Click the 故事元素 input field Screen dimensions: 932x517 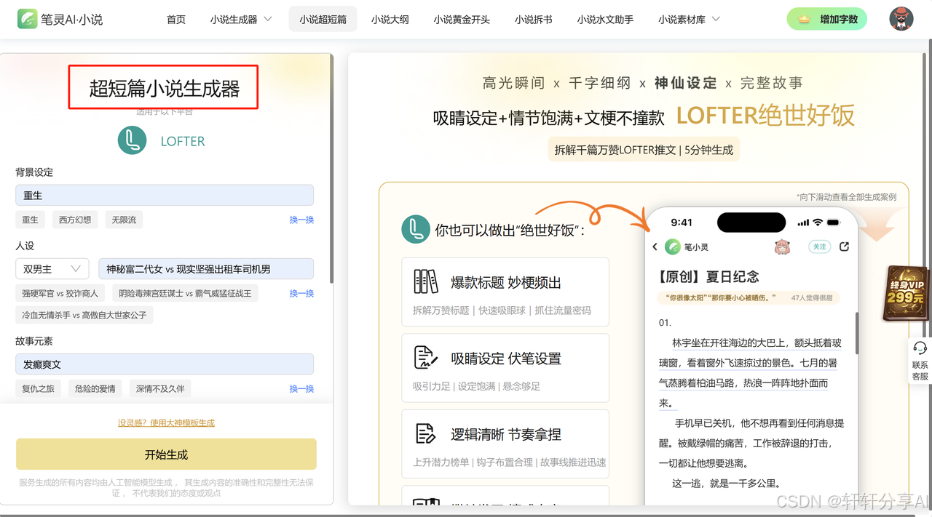(165, 364)
